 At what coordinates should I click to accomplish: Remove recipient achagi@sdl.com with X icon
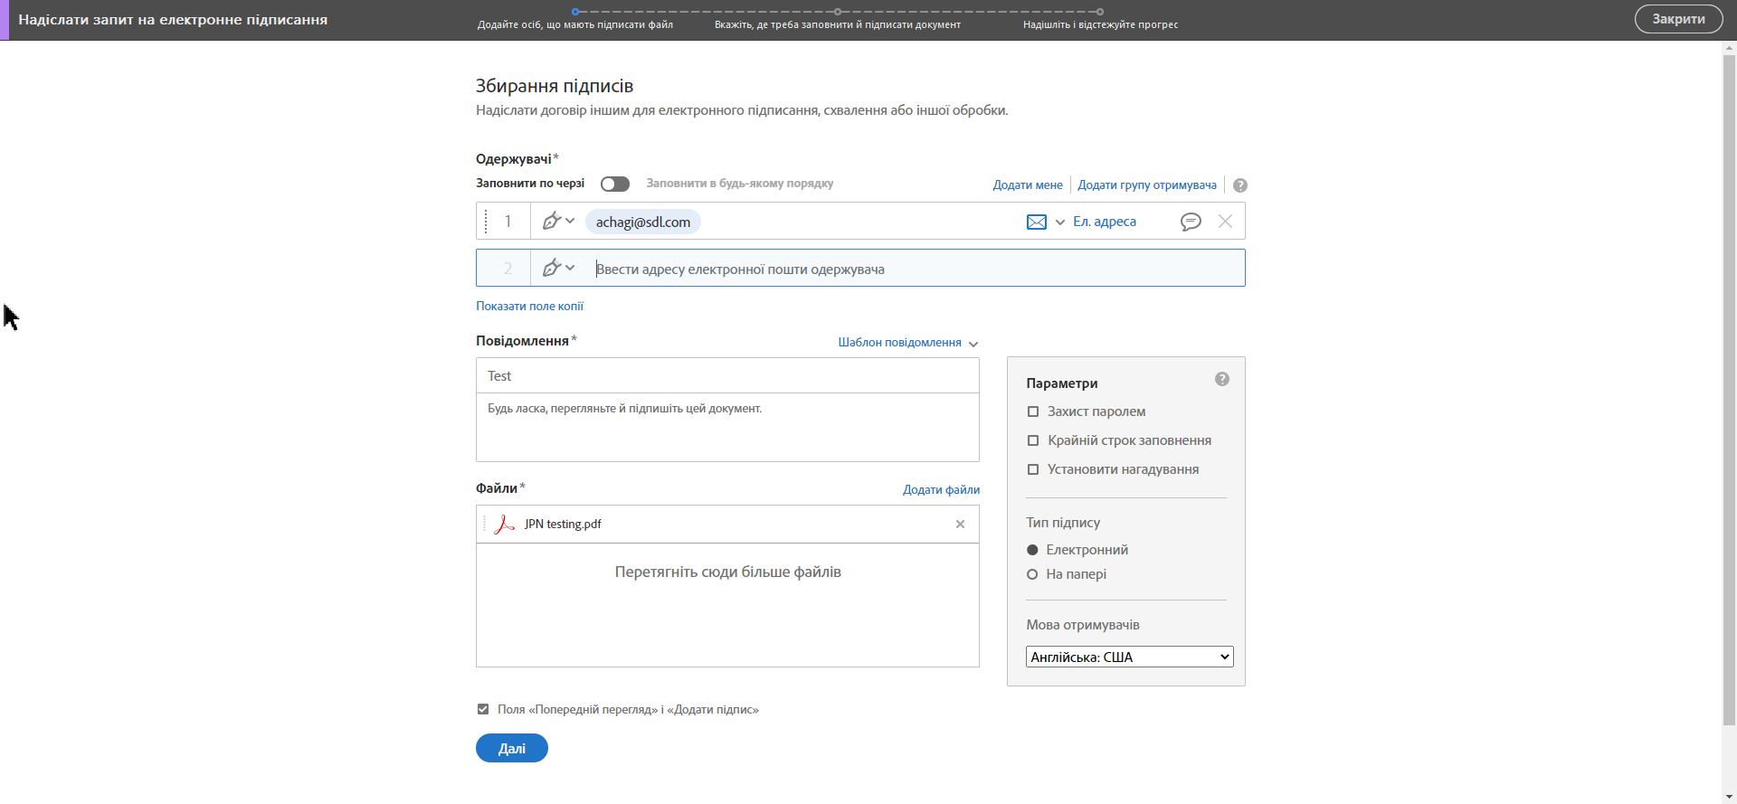(1225, 222)
